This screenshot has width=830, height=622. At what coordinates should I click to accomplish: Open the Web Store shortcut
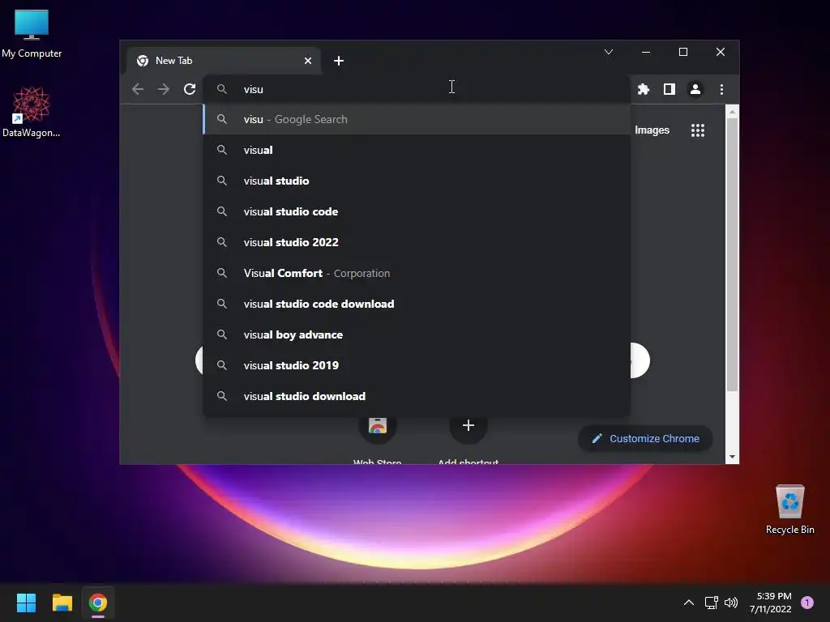pos(378,426)
